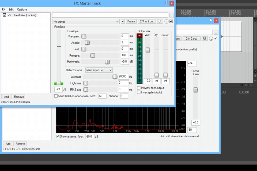Image resolution: width=257 pixels, height=171 pixels.
Task: Click the Highpass Hz value field
Action: pyautogui.click(x=123, y=83)
